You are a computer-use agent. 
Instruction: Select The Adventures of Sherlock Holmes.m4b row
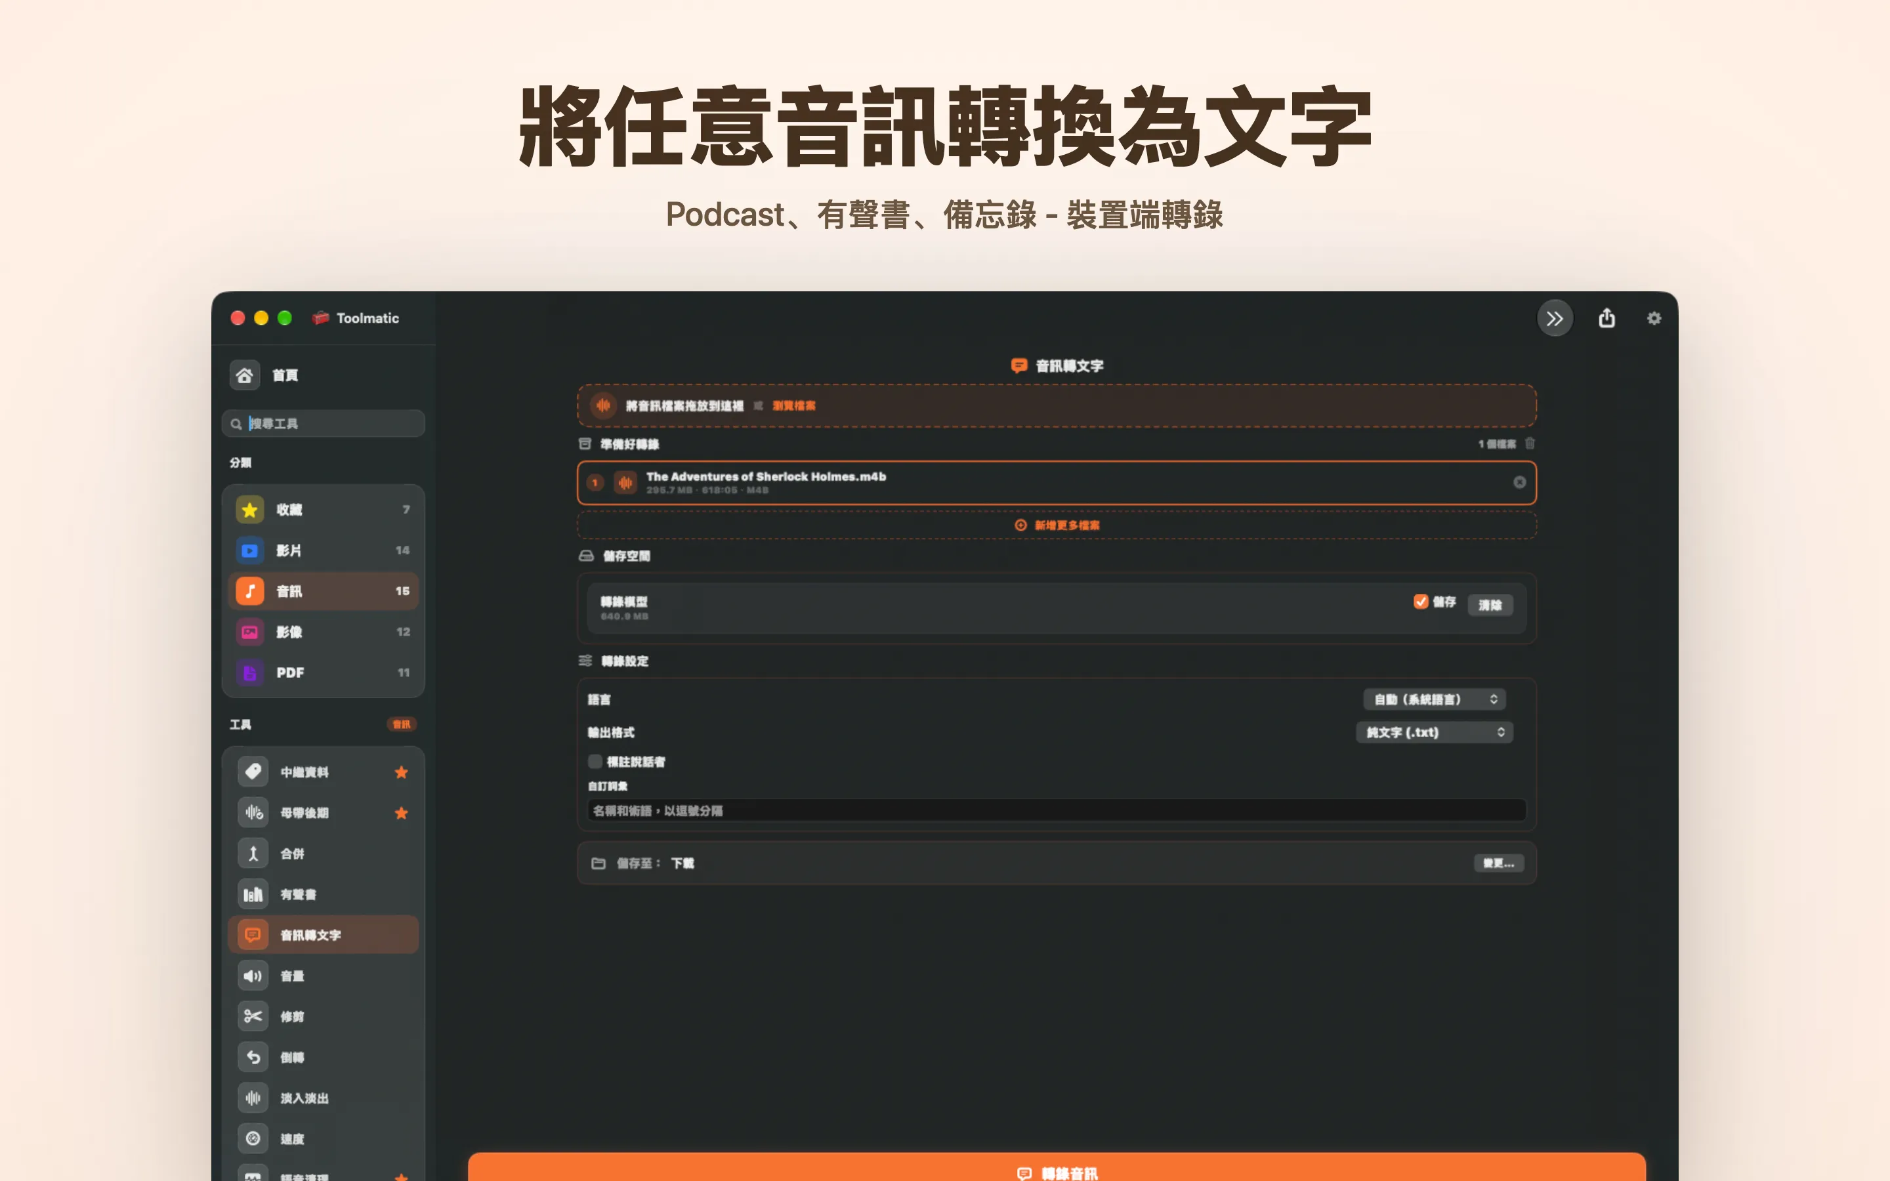click(1057, 483)
